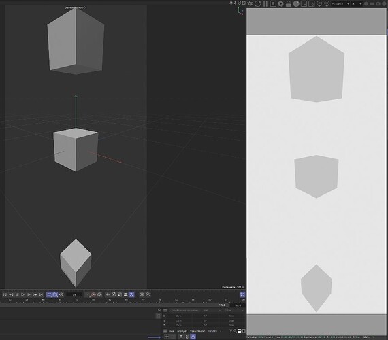Image resolution: width=388 pixels, height=340 pixels.
Task: Select the bottom rotated cube in viewport
Action: tap(76, 263)
